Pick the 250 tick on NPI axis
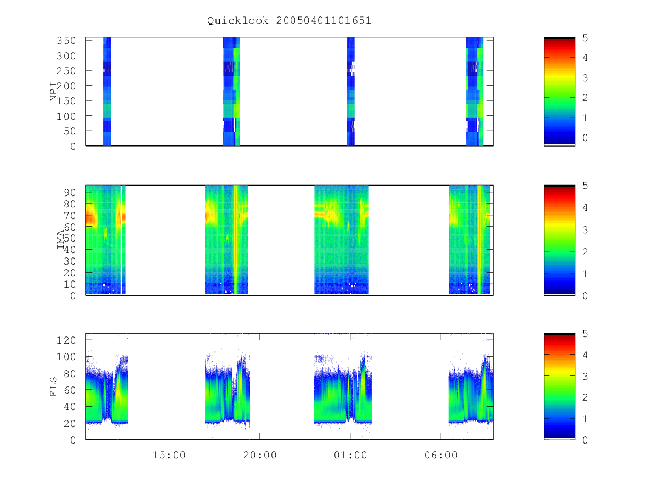The height and width of the screenshot is (494, 658). pos(67,71)
